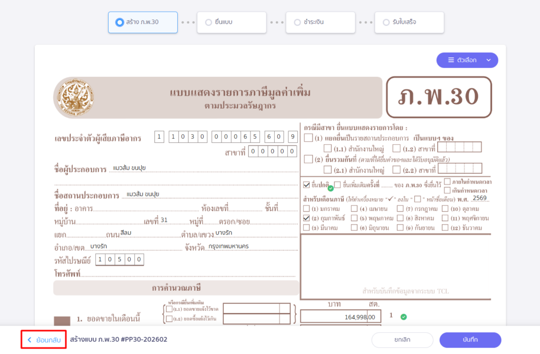
Task: Expand the ตัวเลือก dropdown arrow
Action: click(x=488, y=60)
